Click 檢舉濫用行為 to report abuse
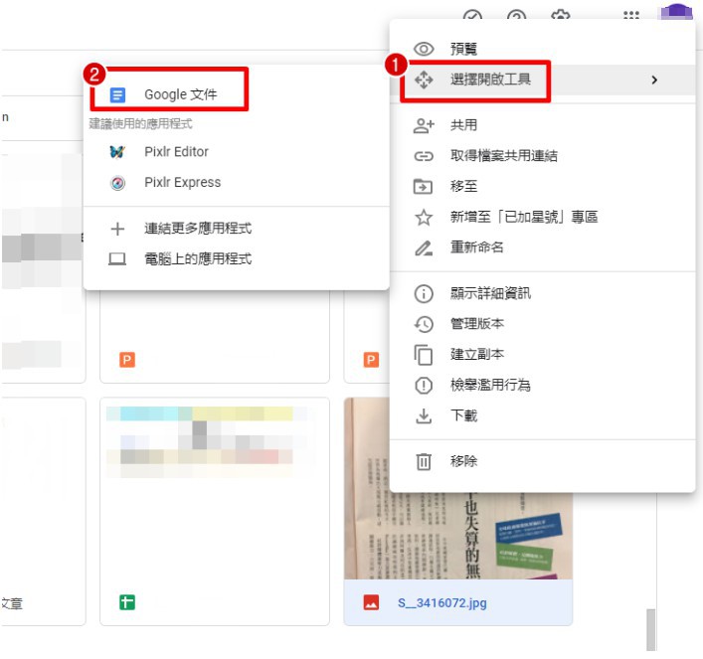The image size is (703, 659). 490,386
